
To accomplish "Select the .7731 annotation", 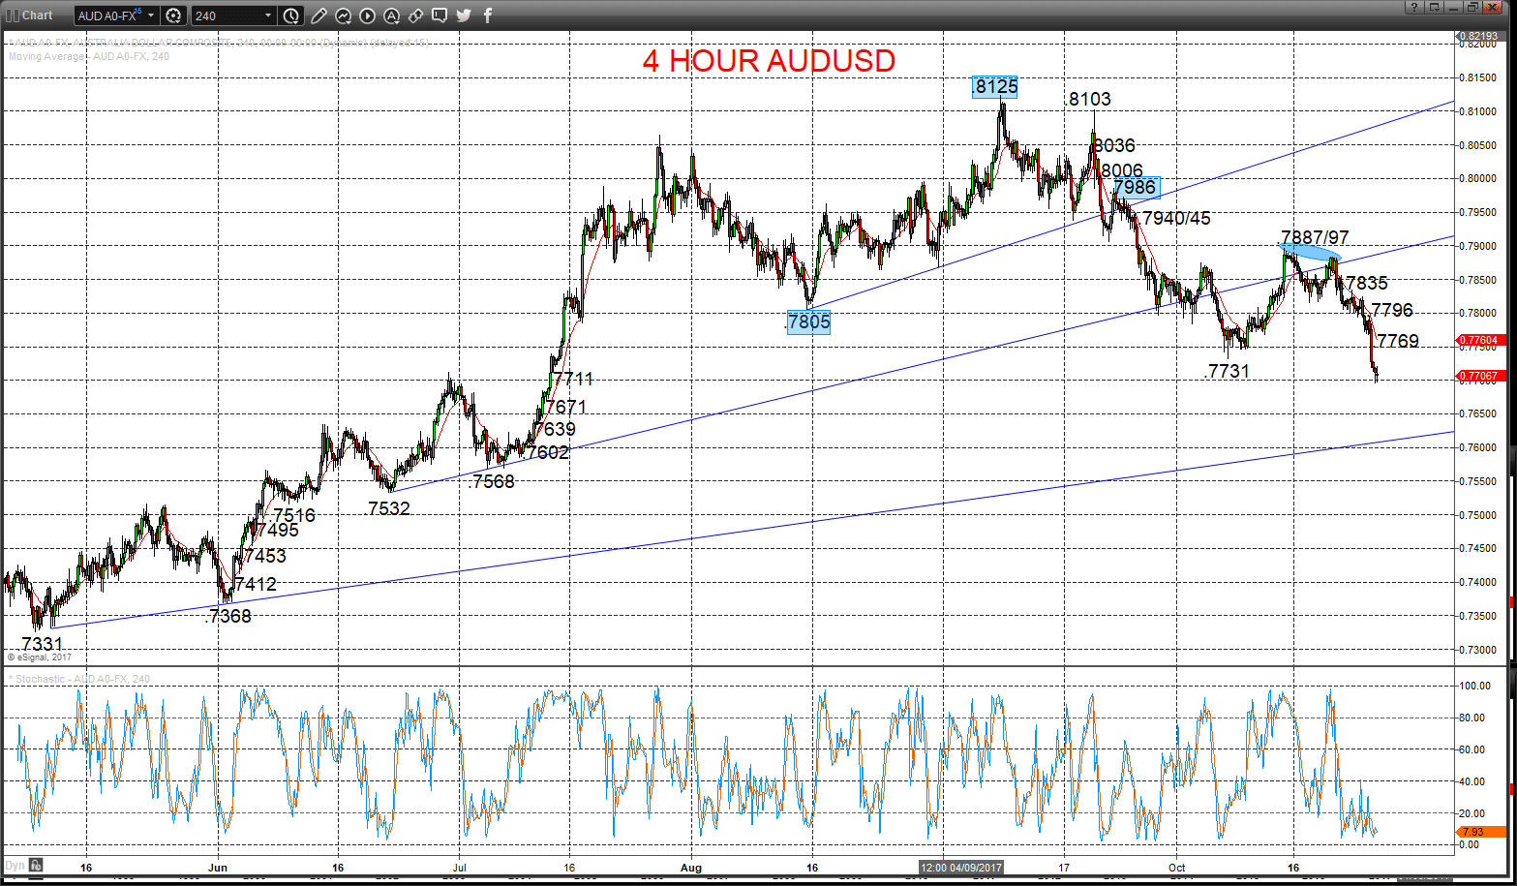I will pos(1227,371).
